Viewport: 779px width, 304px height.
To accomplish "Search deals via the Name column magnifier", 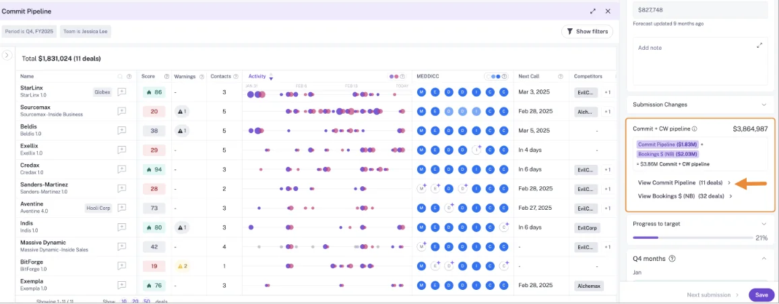I will click(120, 77).
